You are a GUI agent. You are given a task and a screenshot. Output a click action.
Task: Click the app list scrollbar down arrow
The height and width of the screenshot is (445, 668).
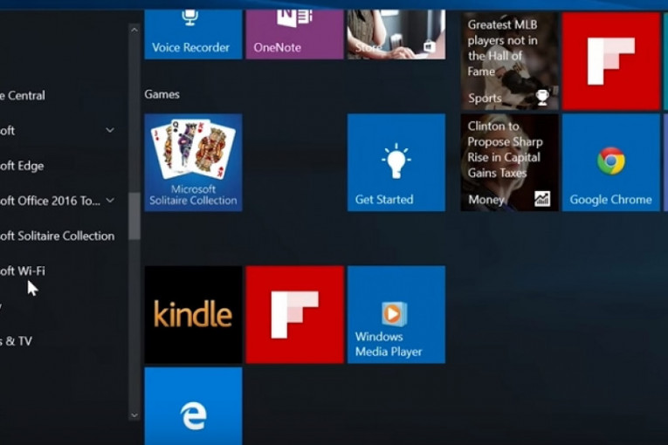pyautogui.click(x=134, y=415)
